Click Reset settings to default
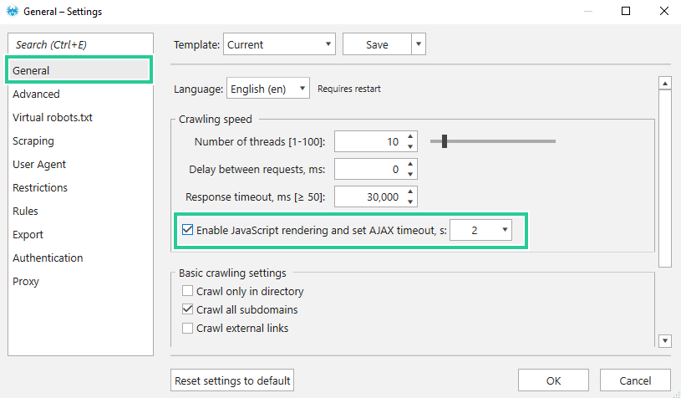The height and width of the screenshot is (398, 681). (232, 380)
